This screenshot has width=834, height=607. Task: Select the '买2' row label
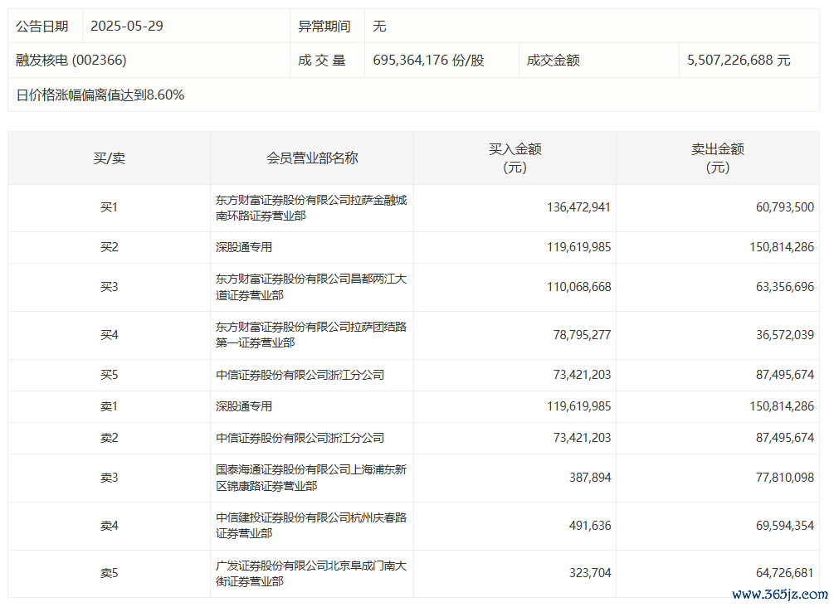109,247
